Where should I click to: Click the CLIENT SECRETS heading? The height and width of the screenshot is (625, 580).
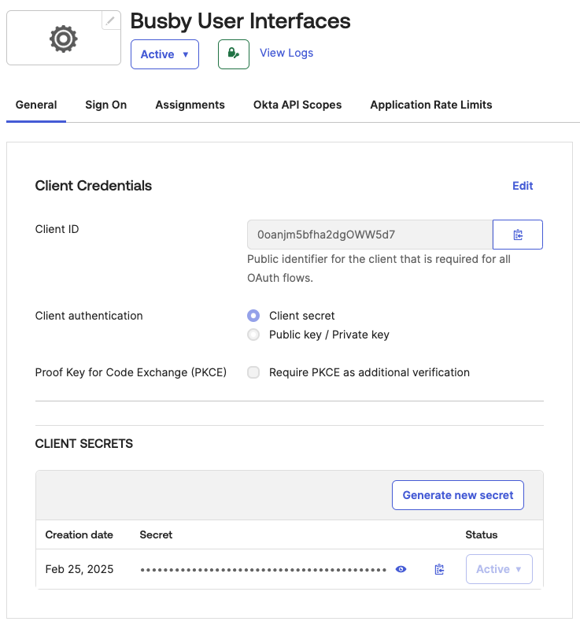(x=83, y=444)
